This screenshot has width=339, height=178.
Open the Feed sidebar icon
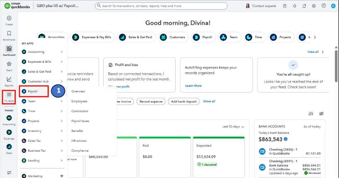point(9,64)
